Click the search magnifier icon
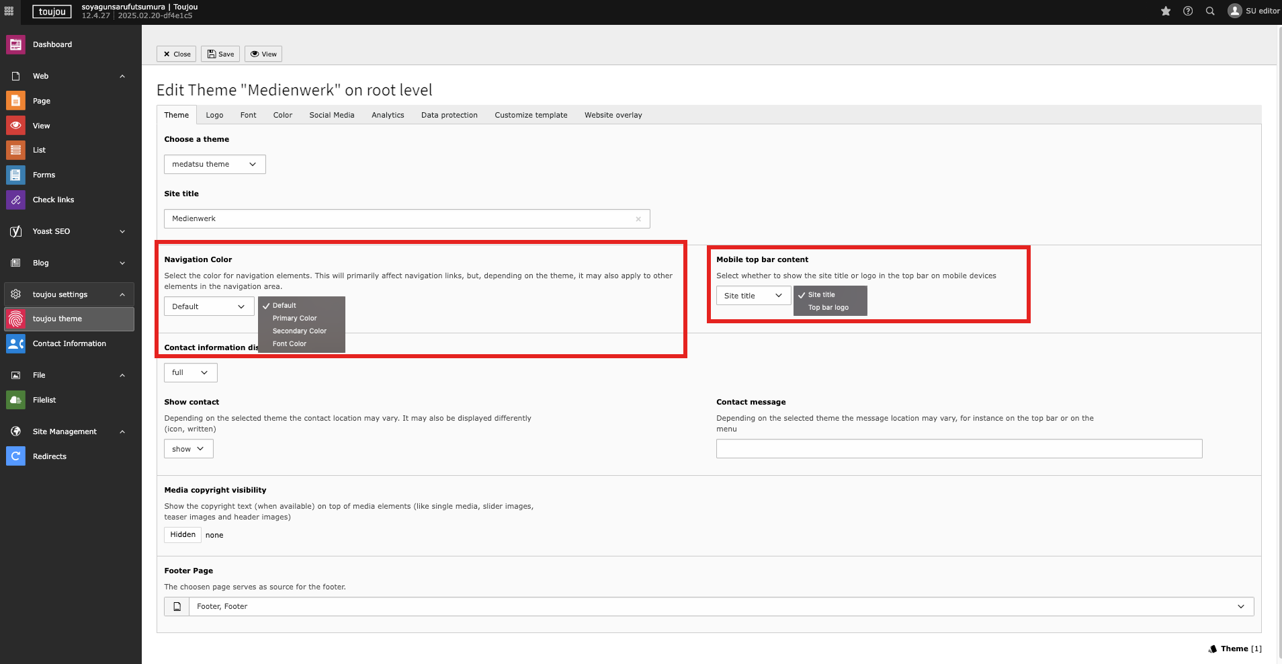1282x664 pixels. click(1210, 11)
